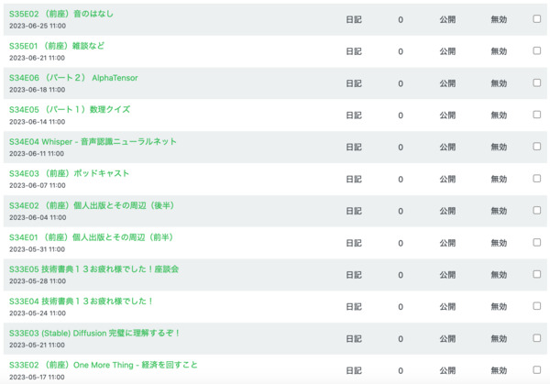This screenshot has width=550, height=384.
Task: Click comment count 0 in S33E02 row
Action: click(x=401, y=371)
